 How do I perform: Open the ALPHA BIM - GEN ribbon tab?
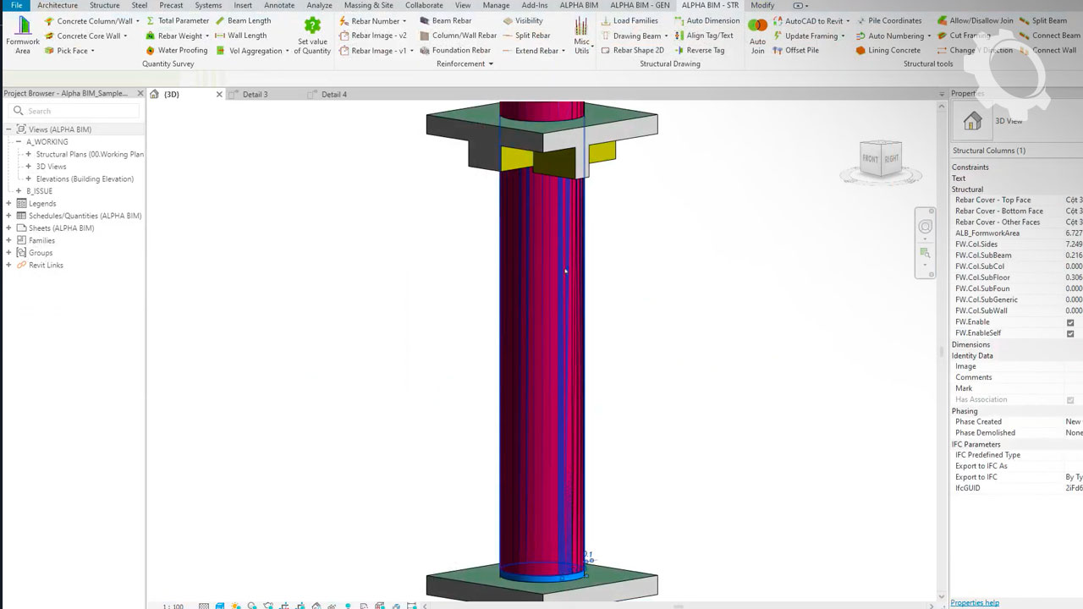coord(639,5)
